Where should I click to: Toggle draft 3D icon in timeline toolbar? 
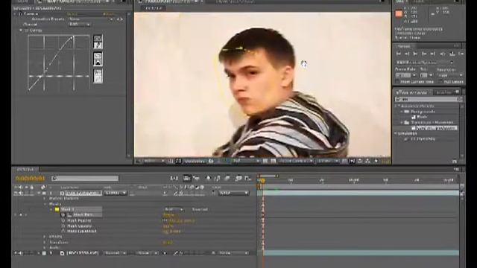coord(197,179)
